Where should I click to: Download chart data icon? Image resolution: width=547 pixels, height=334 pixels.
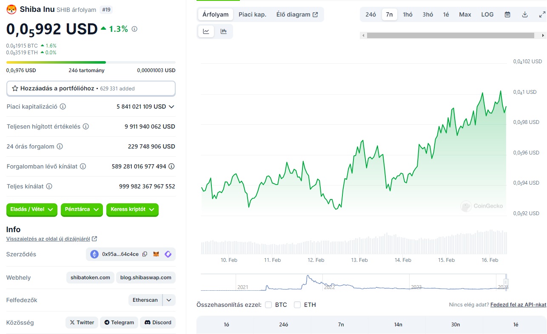(525, 14)
